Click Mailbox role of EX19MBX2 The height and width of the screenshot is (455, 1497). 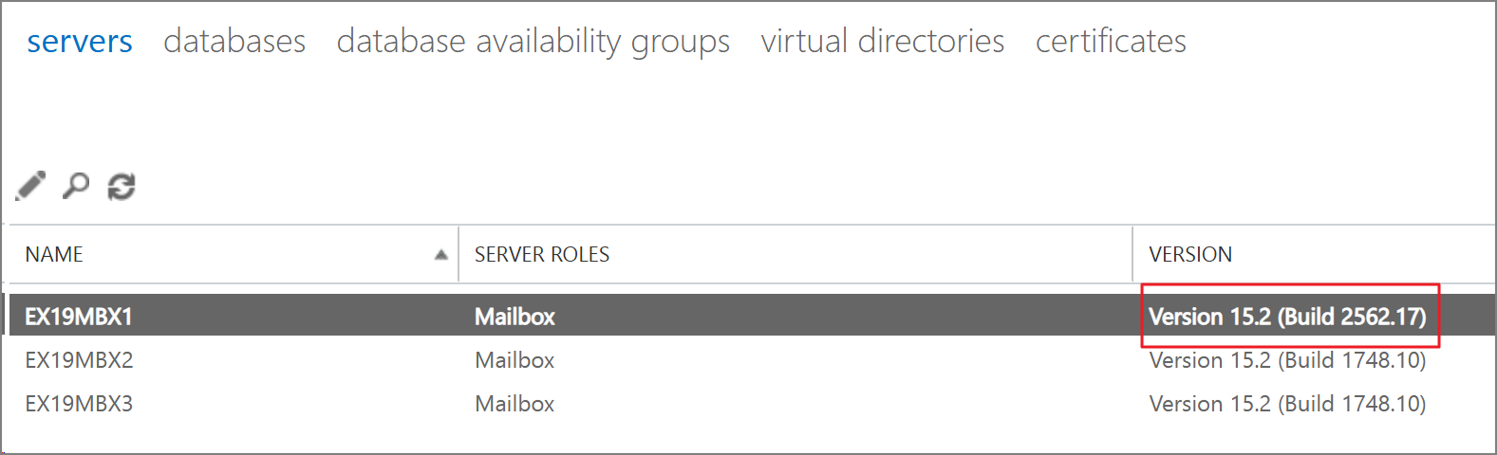coord(515,360)
